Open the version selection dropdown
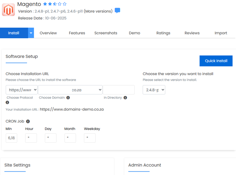The height and width of the screenshot is (175, 236). point(154,90)
